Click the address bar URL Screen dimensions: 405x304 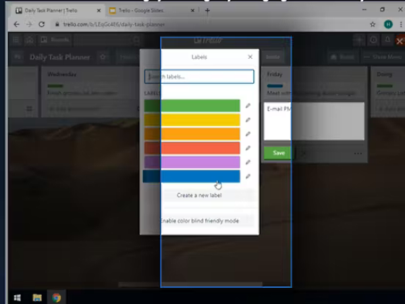point(114,24)
